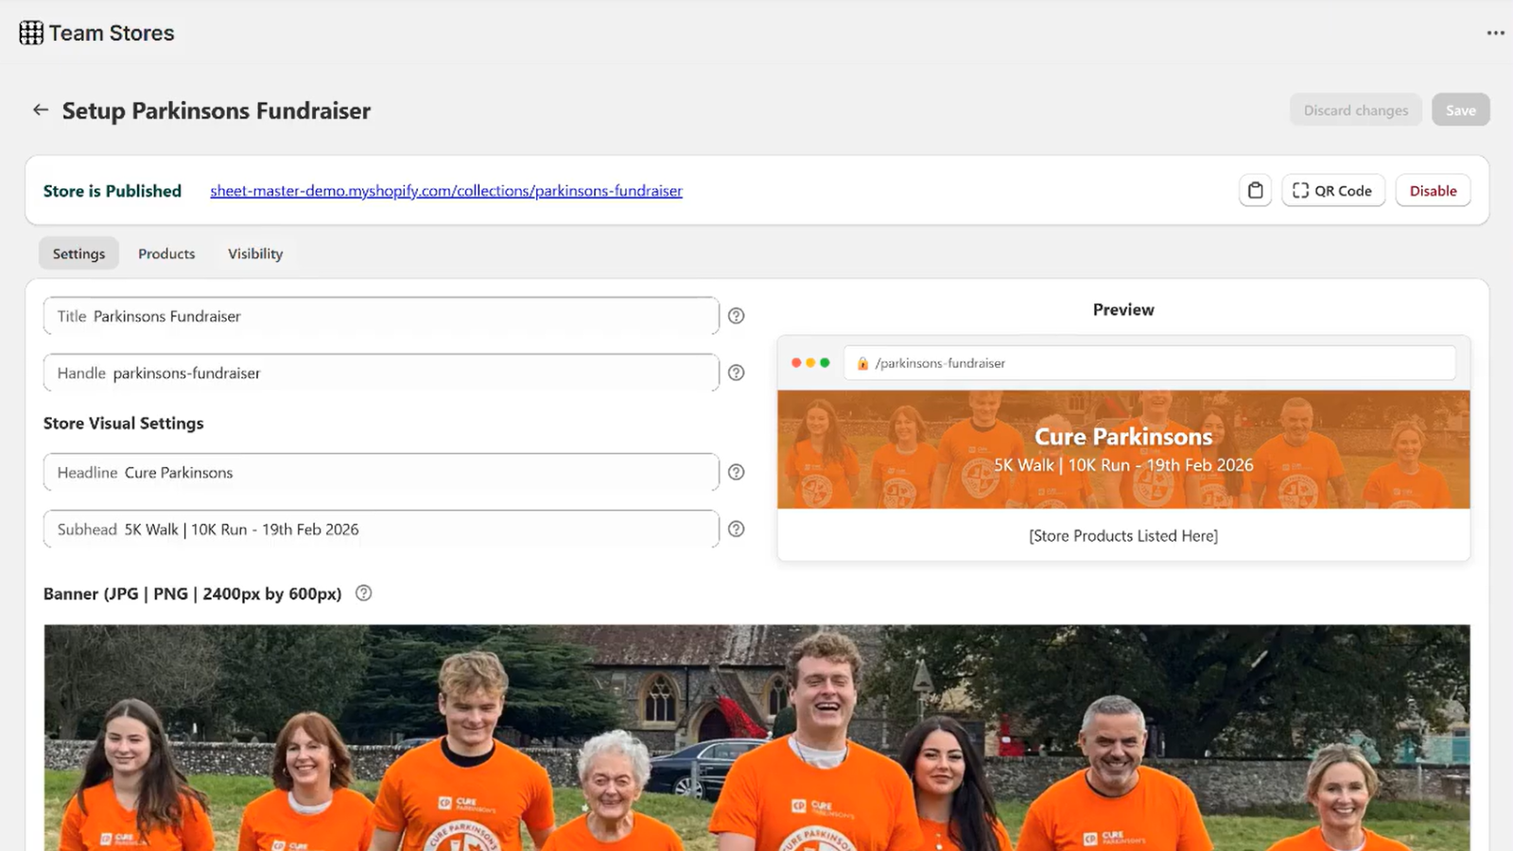Click the preview address bar /parkinsons-fundraiser

point(1149,363)
